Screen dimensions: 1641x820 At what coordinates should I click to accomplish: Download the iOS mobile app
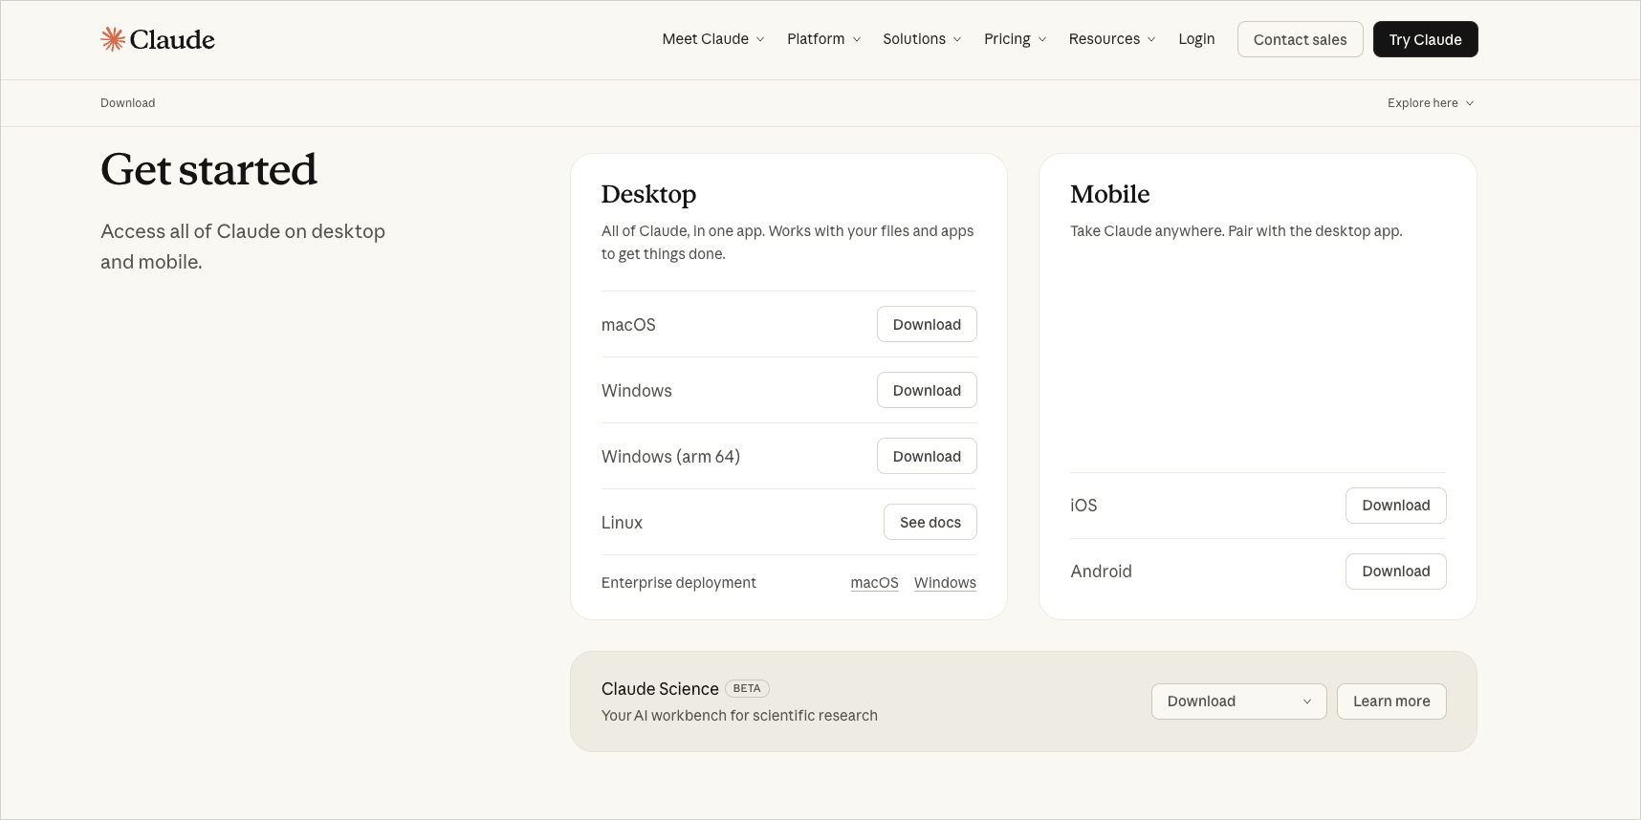pos(1396,506)
